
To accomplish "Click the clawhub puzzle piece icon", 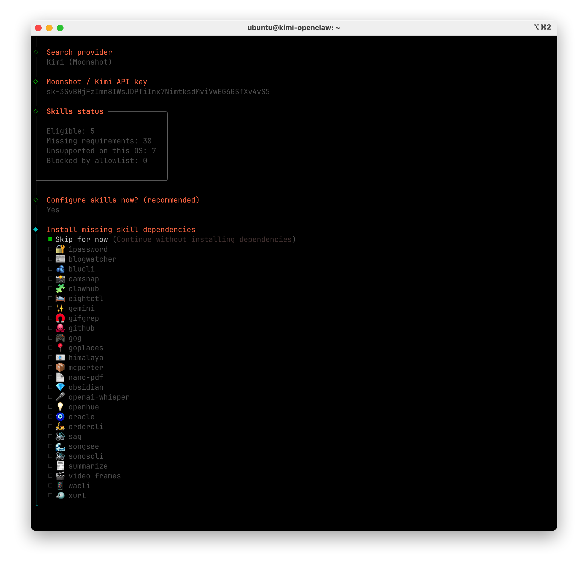I will tap(60, 289).
